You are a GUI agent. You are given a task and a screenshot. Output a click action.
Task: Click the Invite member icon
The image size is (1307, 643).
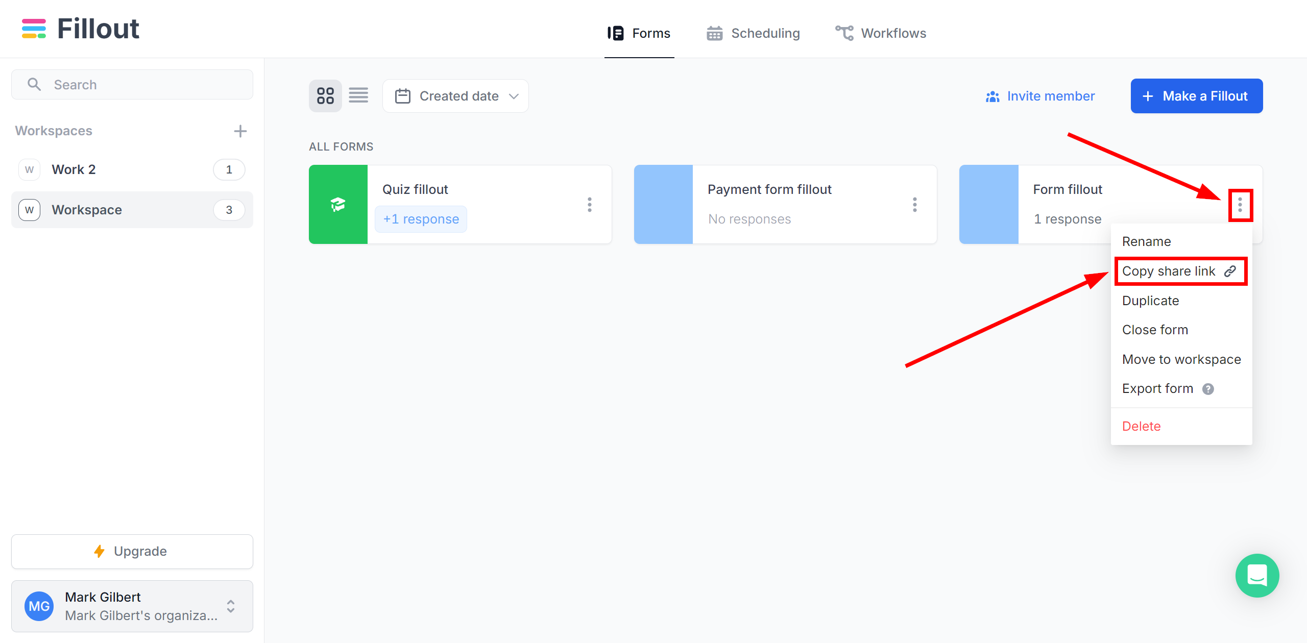tap(994, 96)
